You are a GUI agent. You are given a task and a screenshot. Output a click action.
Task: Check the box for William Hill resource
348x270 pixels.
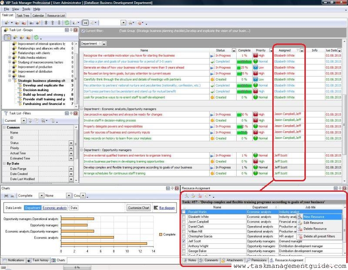point(184,231)
